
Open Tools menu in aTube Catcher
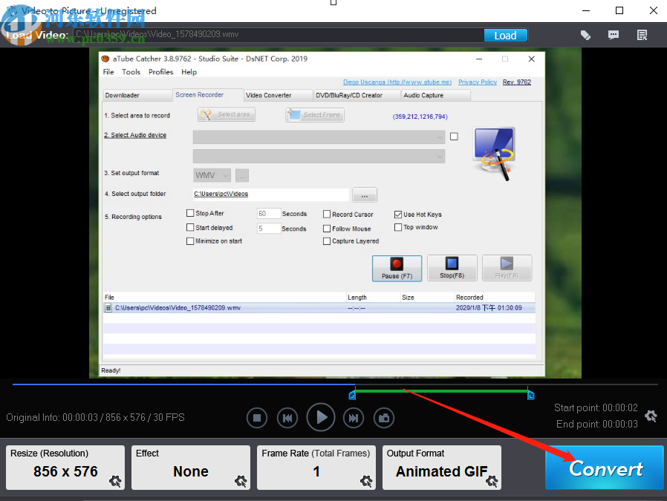[x=131, y=72]
